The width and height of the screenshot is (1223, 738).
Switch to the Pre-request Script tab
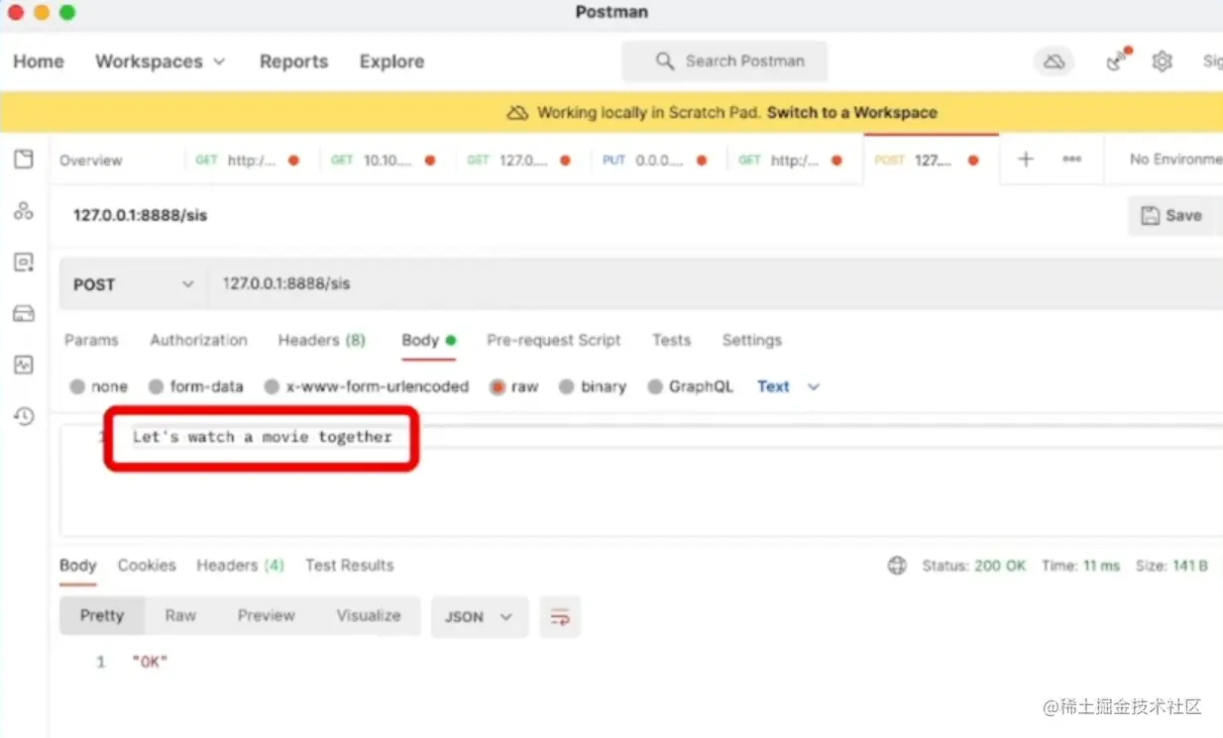tap(553, 340)
